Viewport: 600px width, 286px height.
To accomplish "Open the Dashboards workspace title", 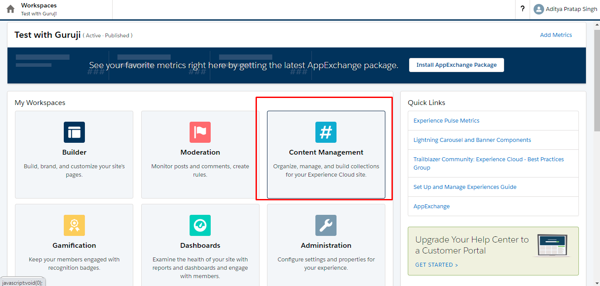I will click(200, 246).
